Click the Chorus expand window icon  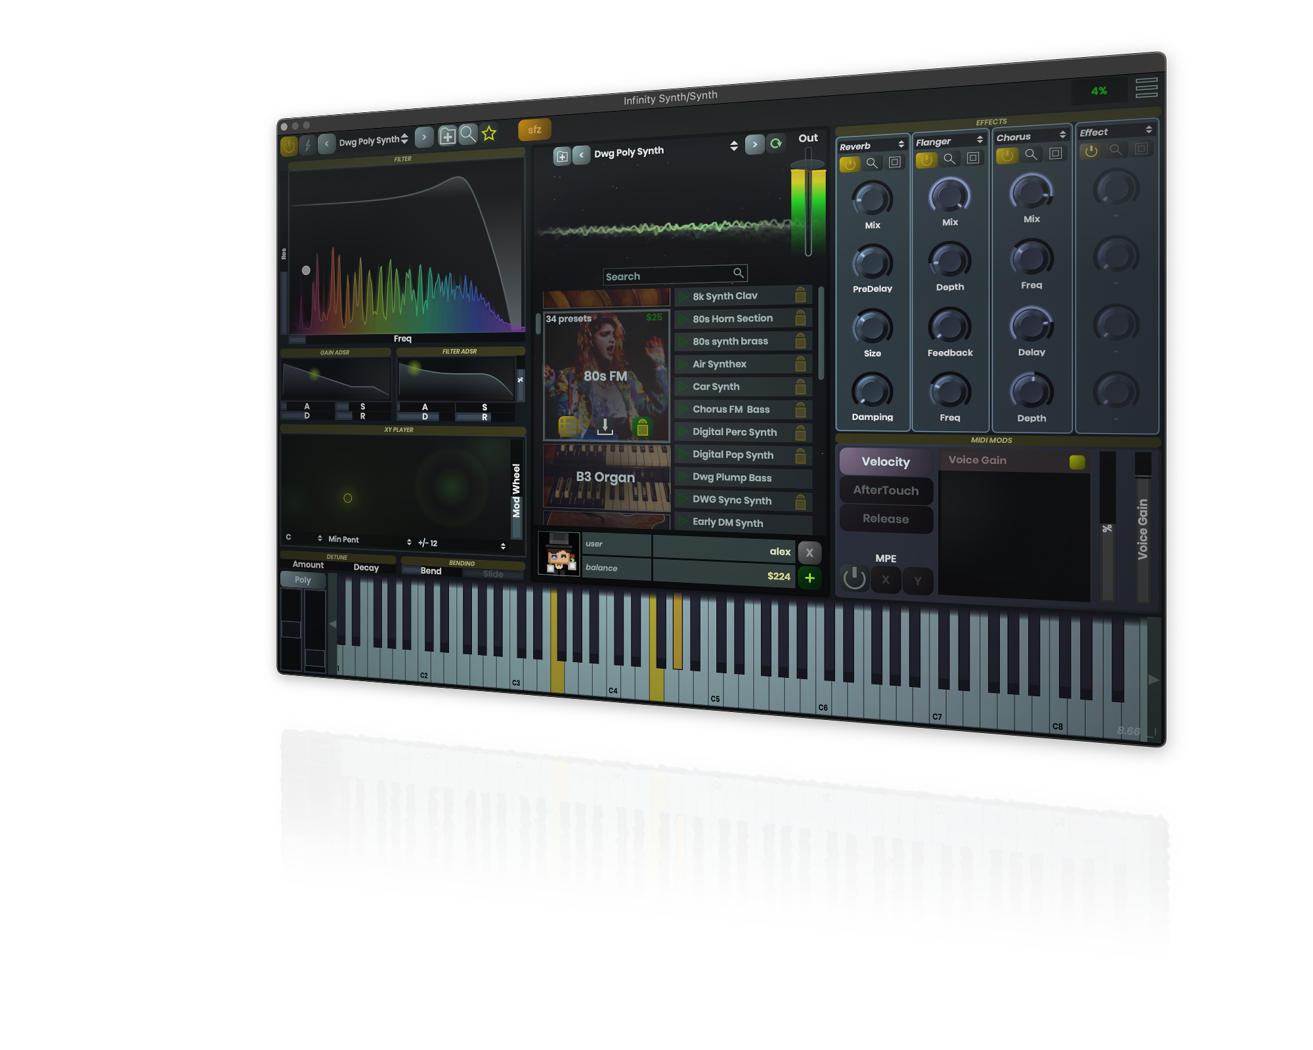tap(1056, 154)
